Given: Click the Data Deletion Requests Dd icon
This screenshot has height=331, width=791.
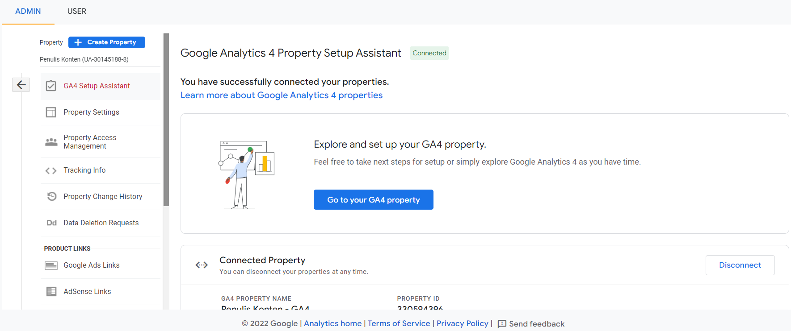Looking at the screenshot, I should pos(52,223).
